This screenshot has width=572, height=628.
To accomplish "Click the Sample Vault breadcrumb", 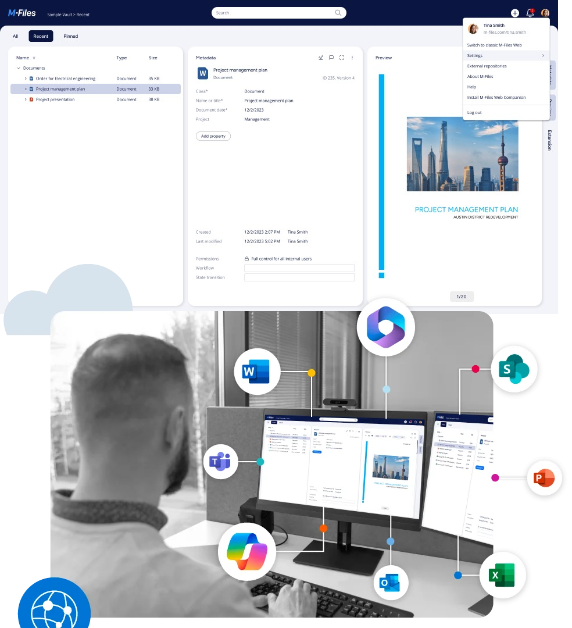I will pyautogui.click(x=60, y=15).
